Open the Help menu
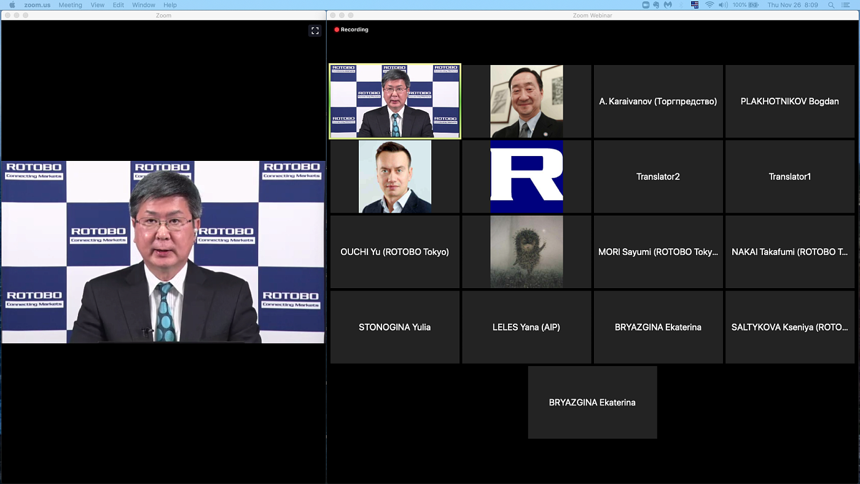 pyautogui.click(x=170, y=5)
